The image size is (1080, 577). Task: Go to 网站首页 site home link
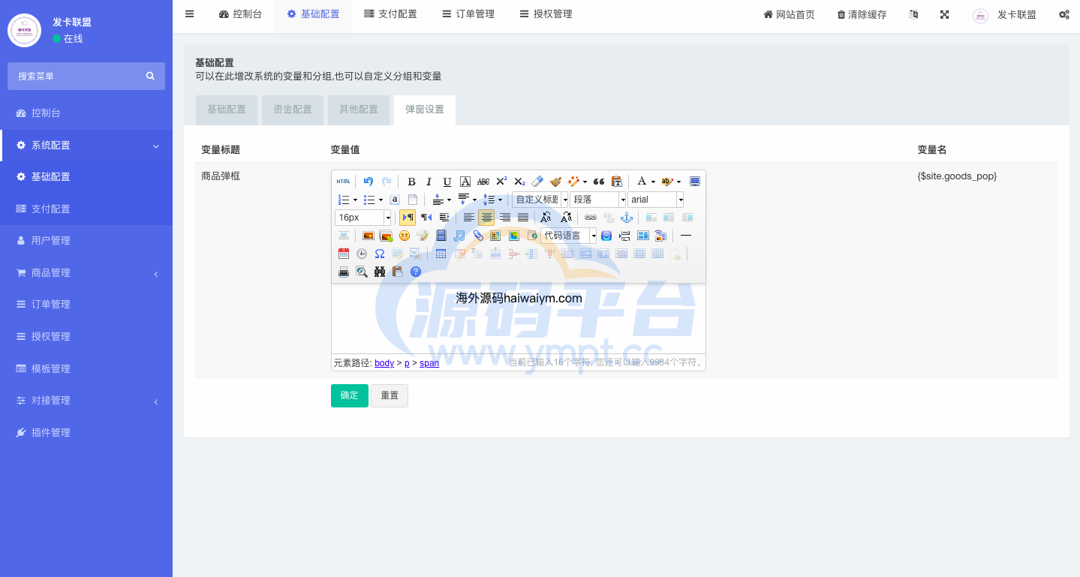click(789, 14)
